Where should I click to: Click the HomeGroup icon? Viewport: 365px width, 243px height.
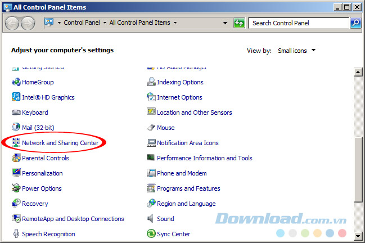click(16, 82)
